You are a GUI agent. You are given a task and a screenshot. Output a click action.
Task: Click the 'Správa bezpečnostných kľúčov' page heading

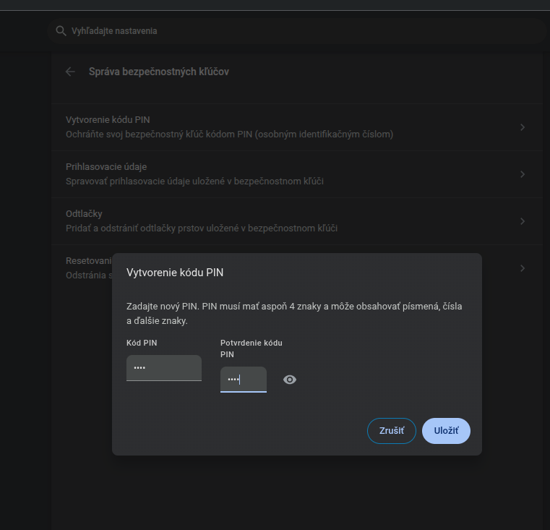coord(159,72)
